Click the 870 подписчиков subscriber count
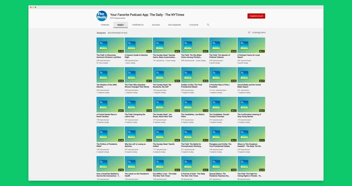352x186 pixels. pyautogui.click(x=118, y=18)
